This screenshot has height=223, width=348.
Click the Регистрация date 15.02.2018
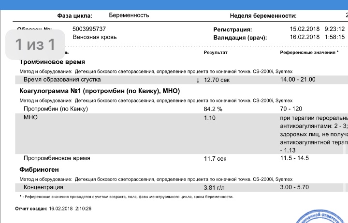coord(301,29)
